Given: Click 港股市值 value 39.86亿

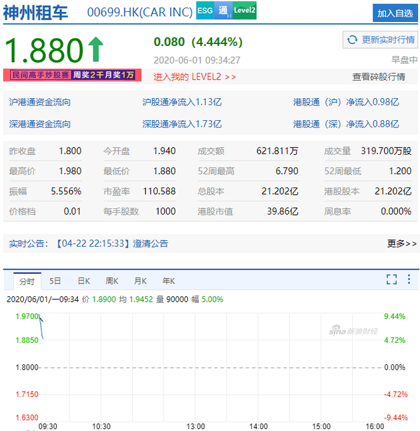Looking at the screenshot, I should click(x=283, y=211).
